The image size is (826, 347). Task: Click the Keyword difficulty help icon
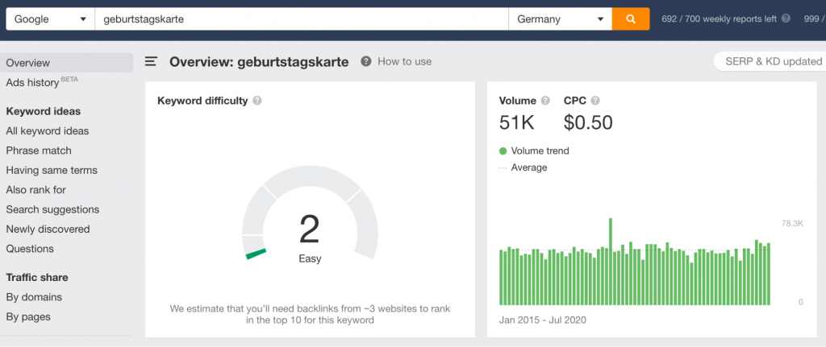point(257,101)
